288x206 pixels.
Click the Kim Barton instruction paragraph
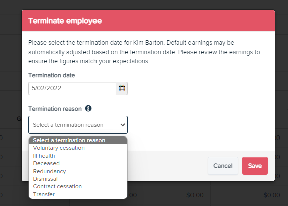click(x=144, y=52)
